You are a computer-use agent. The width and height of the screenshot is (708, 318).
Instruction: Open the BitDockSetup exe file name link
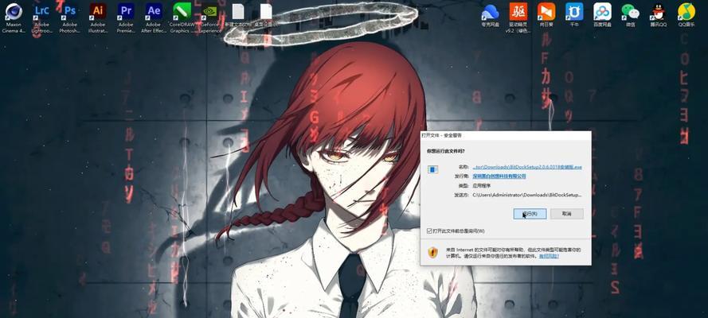point(527,167)
